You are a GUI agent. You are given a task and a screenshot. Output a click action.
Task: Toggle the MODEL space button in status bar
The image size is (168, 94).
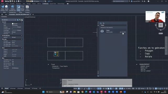click(75, 89)
